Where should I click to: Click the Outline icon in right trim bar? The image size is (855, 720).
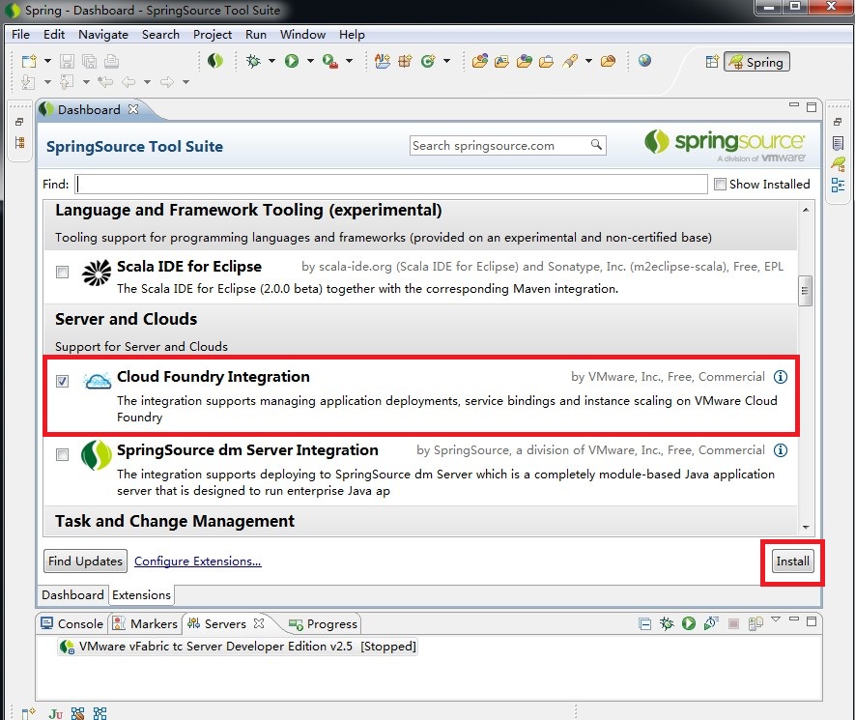pos(839,185)
